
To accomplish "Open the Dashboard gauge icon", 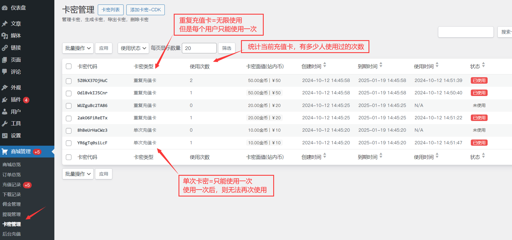I will click(4, 8).
